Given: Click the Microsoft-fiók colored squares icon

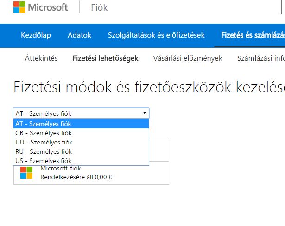Looking at the screenshot, I should point(26,173).
